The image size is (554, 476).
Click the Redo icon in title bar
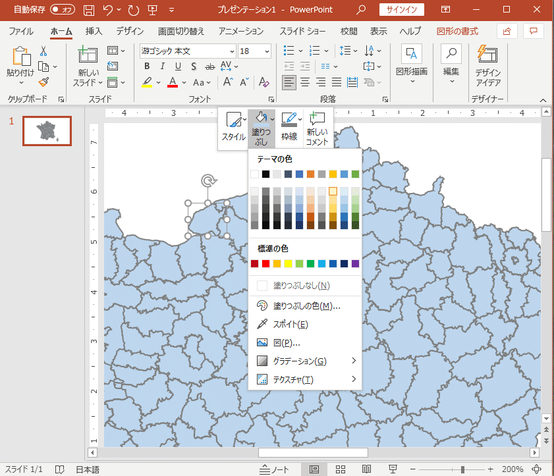133,10
